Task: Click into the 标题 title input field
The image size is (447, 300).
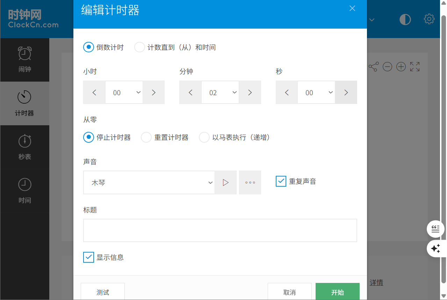Action: pyautogui.click(x=220, y=230)
